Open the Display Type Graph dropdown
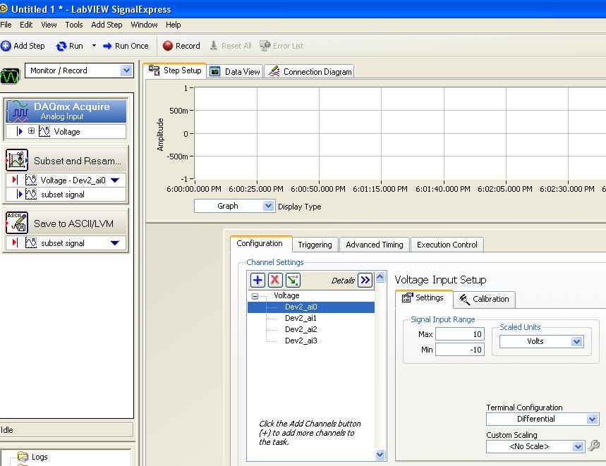Viewport: 606px width, 466px height. point(235,206)
